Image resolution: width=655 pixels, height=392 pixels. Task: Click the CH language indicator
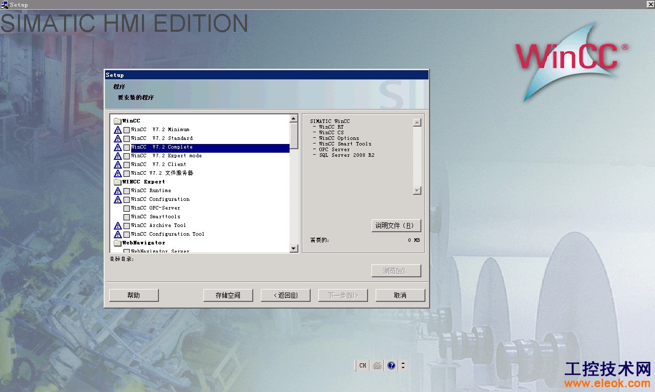[363, 365]
